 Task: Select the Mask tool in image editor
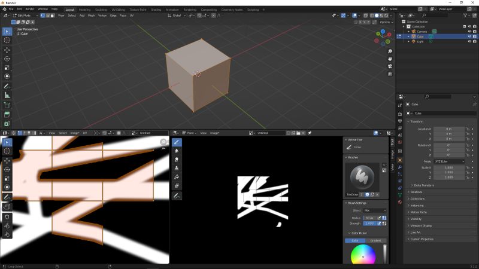click(x=177, y=185)
